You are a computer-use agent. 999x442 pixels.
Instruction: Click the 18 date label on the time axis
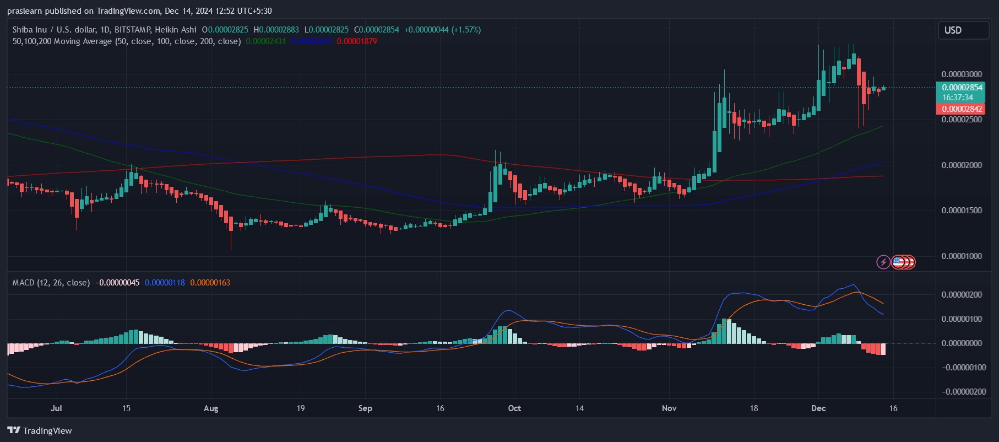[754, 408]
